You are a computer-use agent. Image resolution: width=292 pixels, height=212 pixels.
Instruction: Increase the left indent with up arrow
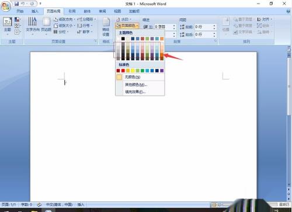click(174, 25)
